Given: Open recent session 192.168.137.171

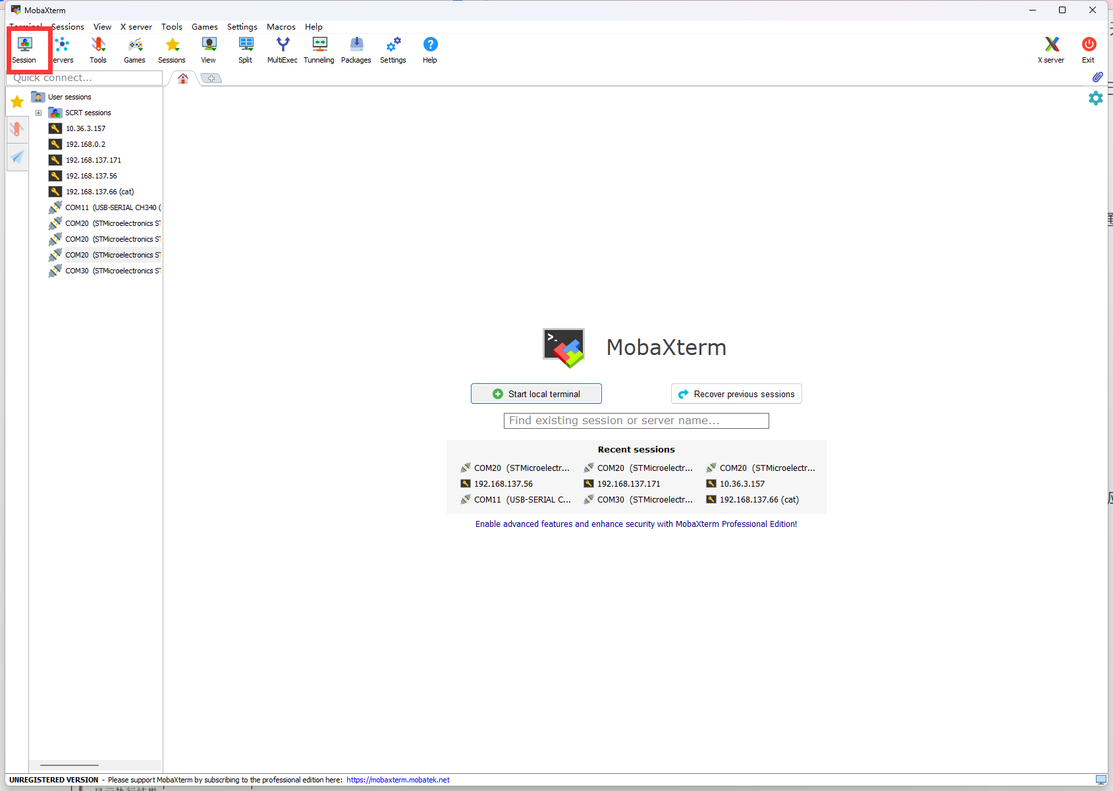Looking at the screenshot, I should (x=622, y=484).
